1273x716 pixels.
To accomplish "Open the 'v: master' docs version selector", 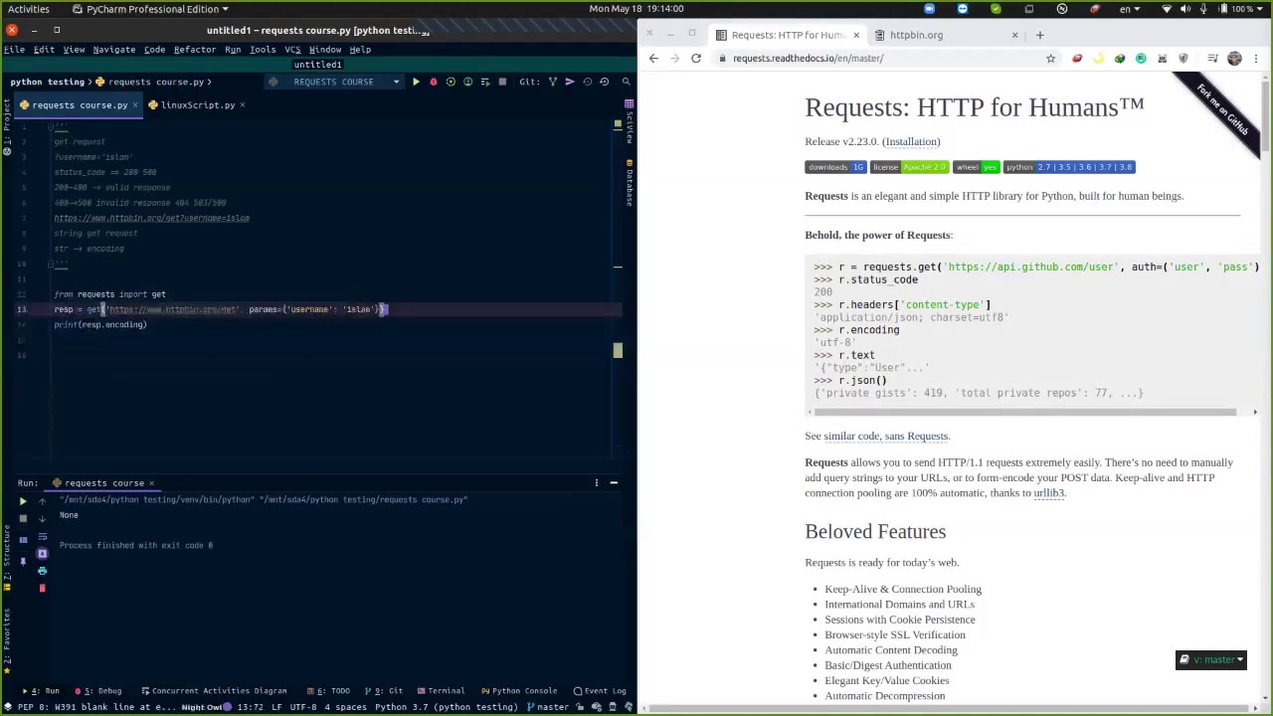I will (1211, 659).
